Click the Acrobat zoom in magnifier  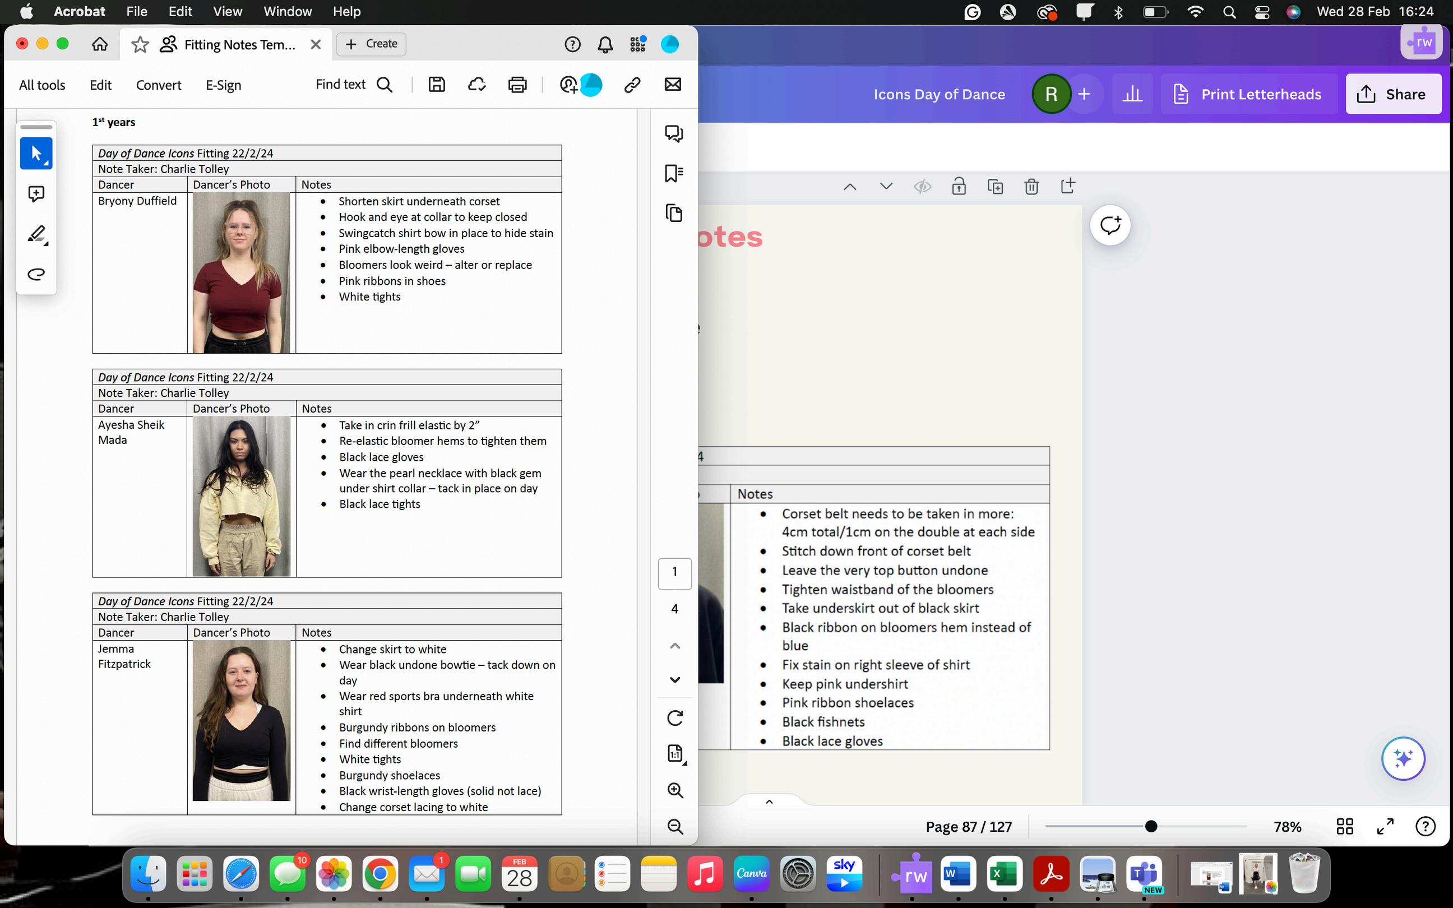pos(675,790)
